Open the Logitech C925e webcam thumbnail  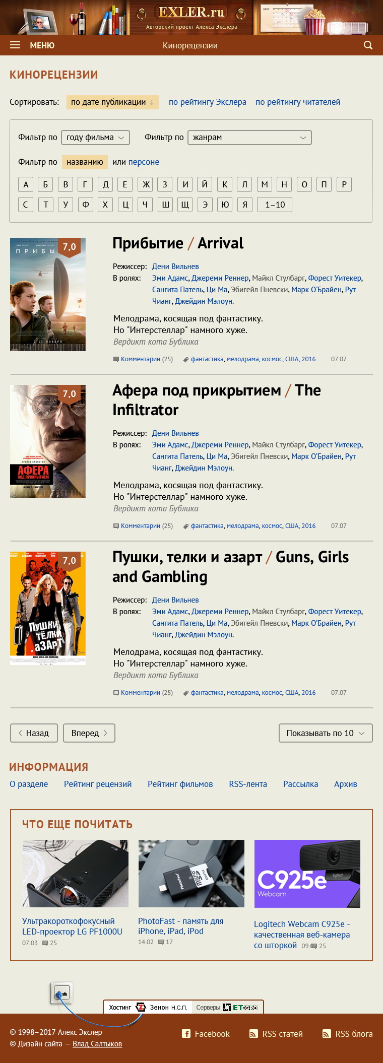pyautogui.click(x=307, y=874)
